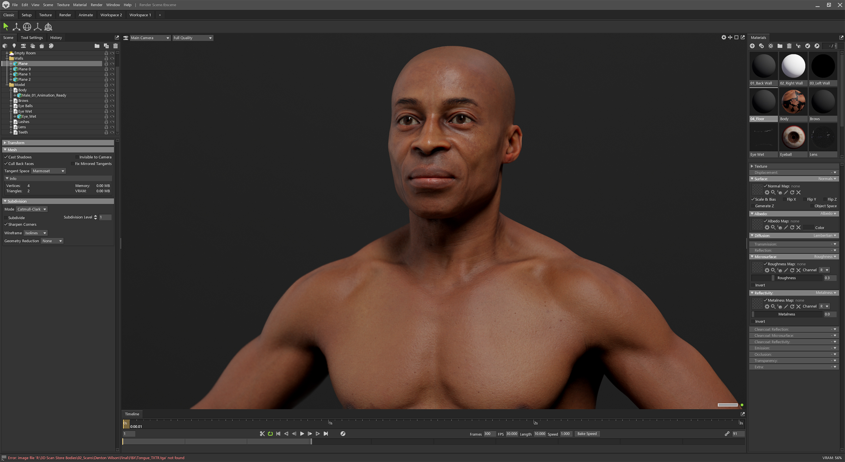Click the scissors icon in timeline
This screenshot has height=462, width=845.
(x=262, y=434)
